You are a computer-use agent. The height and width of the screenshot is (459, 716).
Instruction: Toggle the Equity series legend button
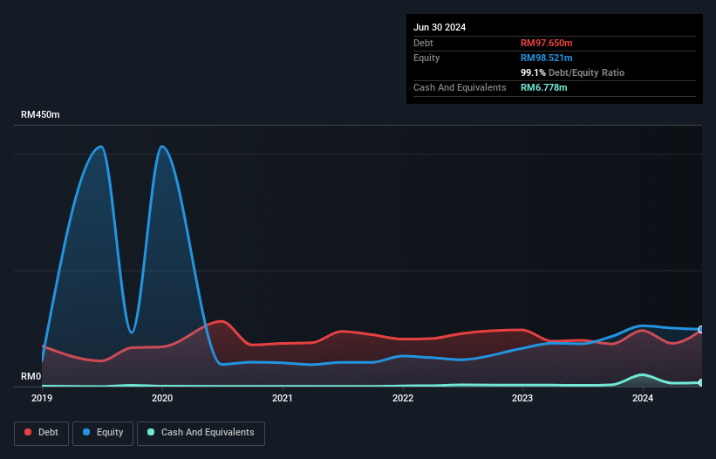point(103,433)
